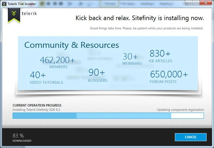The width and height of the screenshot is (214, 148).
Task: Click the Cancel button
Action: (191, 137)
